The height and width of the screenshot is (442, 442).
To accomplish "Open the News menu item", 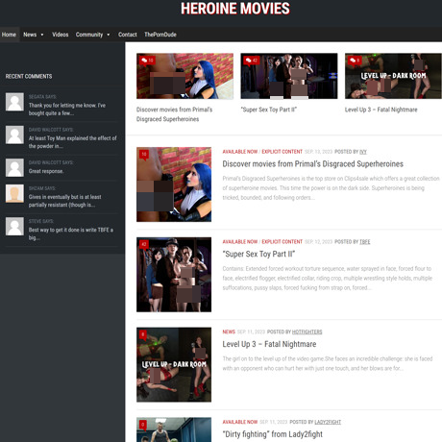I will (x=30, y=35).
